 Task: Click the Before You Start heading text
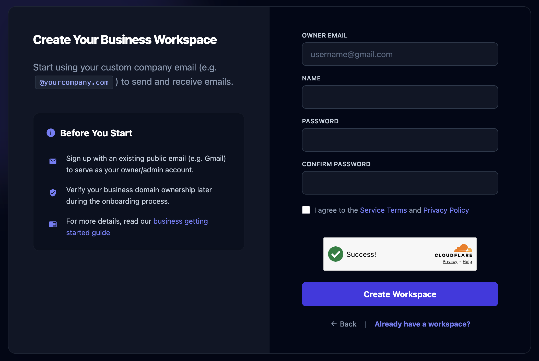(96, 133)
